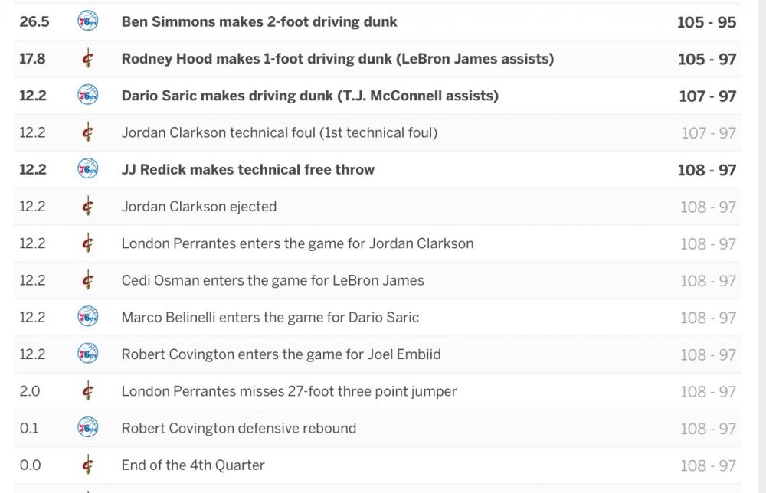The width and height of the screenshot is (766, 493).
Task: Click the 107 - 97 bold score
Action: coord(707,96)
